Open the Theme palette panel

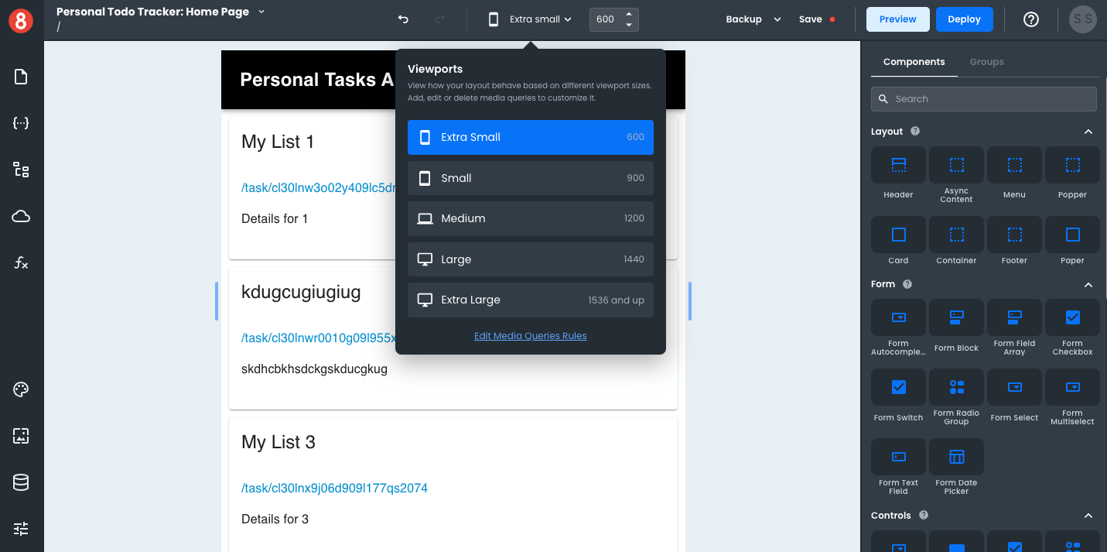pos(19,389)
